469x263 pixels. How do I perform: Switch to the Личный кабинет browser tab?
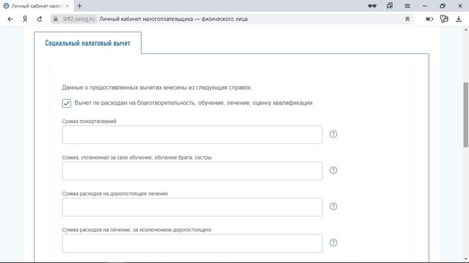click(36, 6)
